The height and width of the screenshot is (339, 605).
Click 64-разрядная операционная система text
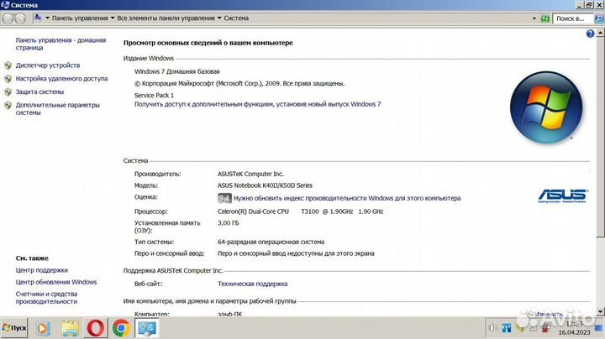[x=271, y=242]
